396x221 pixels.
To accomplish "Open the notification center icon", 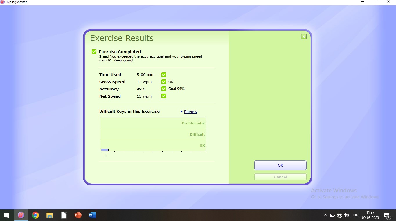I will [x=387, y=215].
